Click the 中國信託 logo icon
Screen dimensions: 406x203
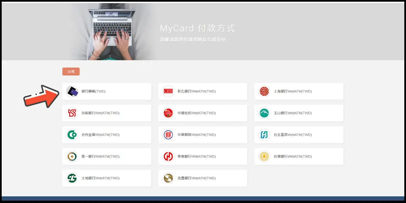pos(168,113)
